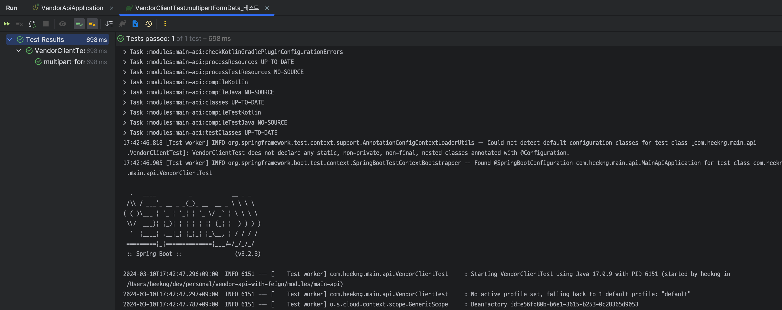Image resolution: width=782 pixels, height=310 pixels.
Task: Rerun the tests with the green double-arrow icon
Action: point(7,24)
